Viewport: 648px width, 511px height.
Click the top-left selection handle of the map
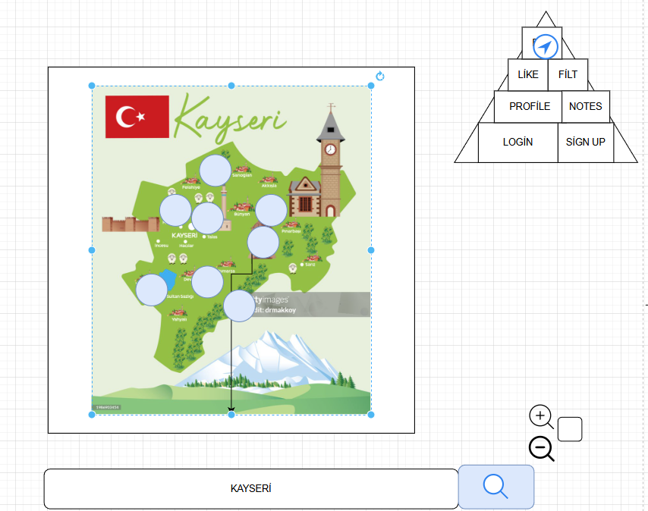pos(92,86)
